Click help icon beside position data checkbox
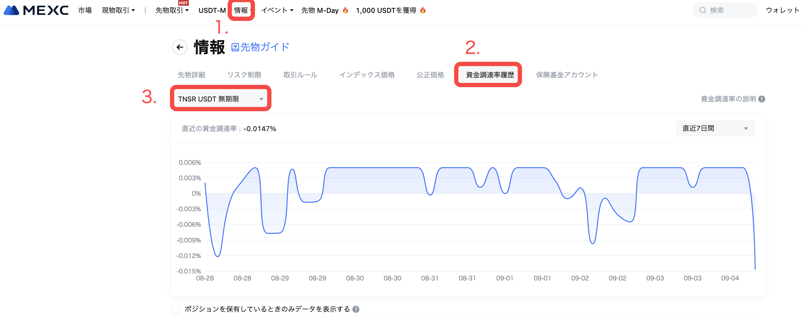Screen dimensions: 806x317 pyautogui.click(x=356, y=309)
